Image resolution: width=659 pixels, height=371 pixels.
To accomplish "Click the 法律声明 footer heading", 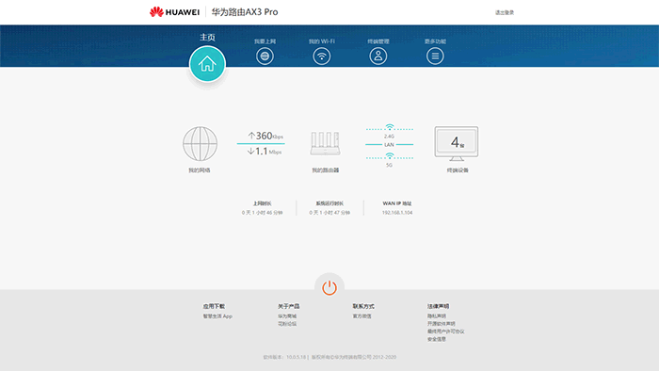I will (439, 306).
